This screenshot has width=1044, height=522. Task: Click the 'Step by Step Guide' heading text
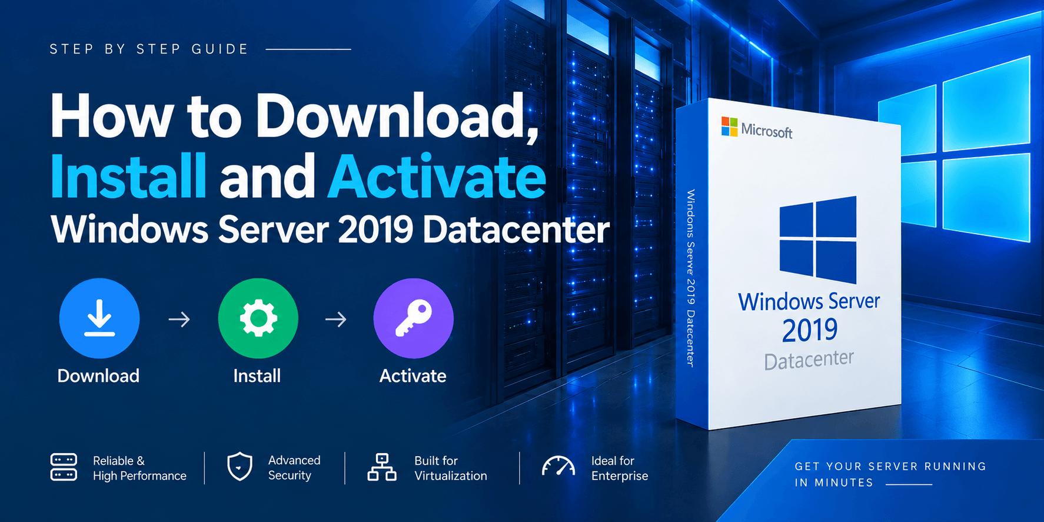click(x=149, y=49)
